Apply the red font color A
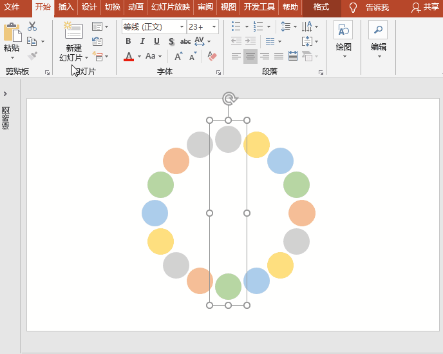The image size is (443, 354). [x=129, y=56]
